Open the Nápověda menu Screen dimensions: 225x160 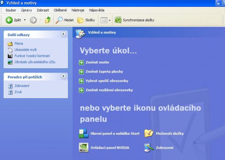pos(97,10)
